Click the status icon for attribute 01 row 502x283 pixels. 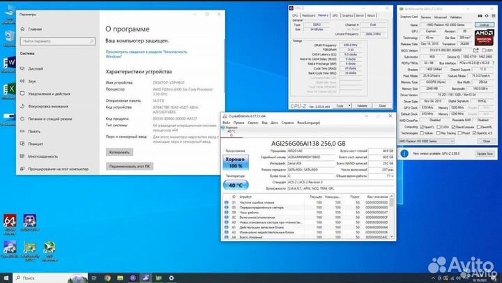(227, 202)
